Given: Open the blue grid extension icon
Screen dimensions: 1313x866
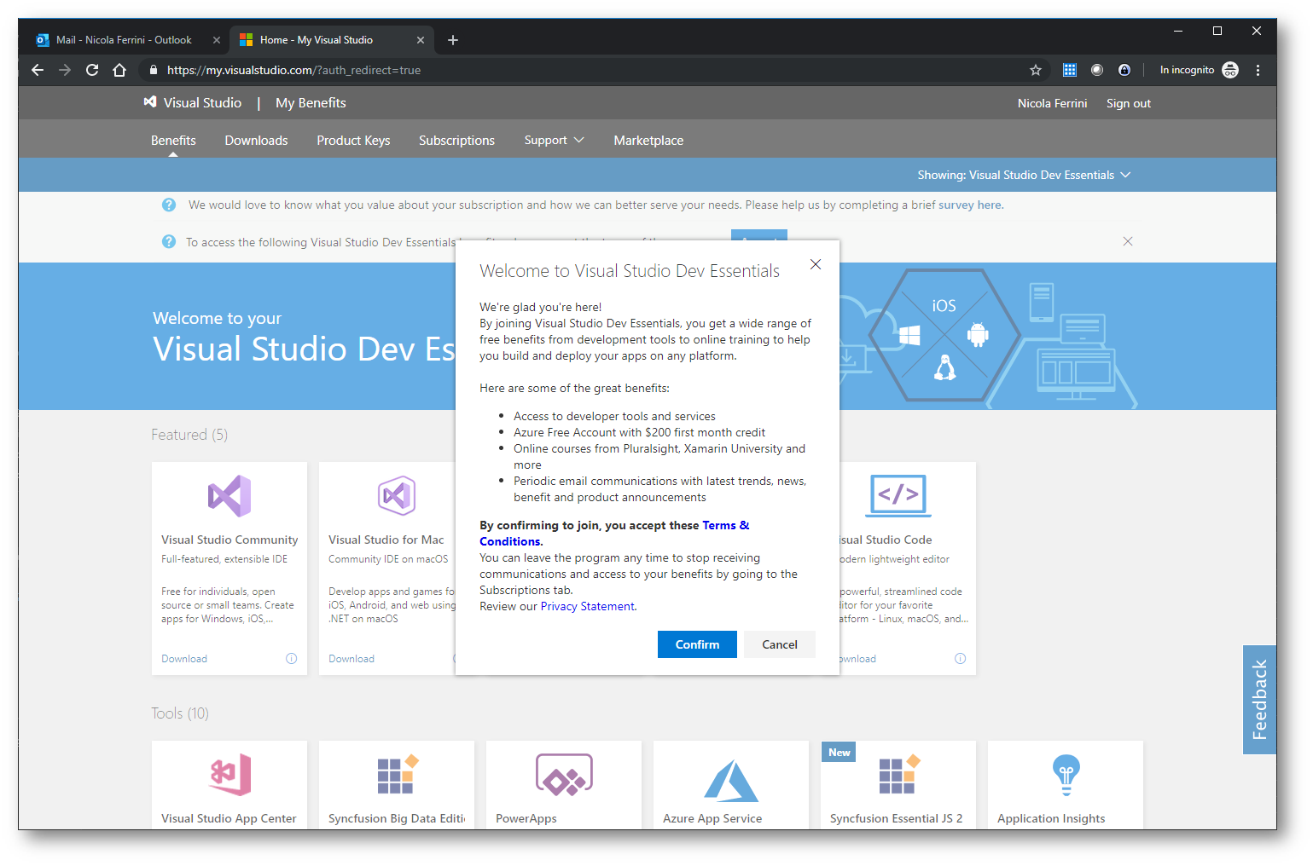Looking at the screenshot, I should click(x=1070, y=70).
